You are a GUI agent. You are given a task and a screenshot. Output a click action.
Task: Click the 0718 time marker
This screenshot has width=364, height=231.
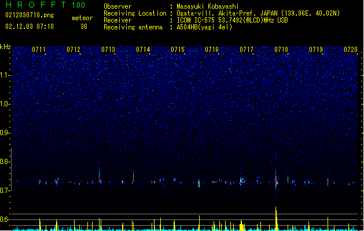click(x=281, y=50)
